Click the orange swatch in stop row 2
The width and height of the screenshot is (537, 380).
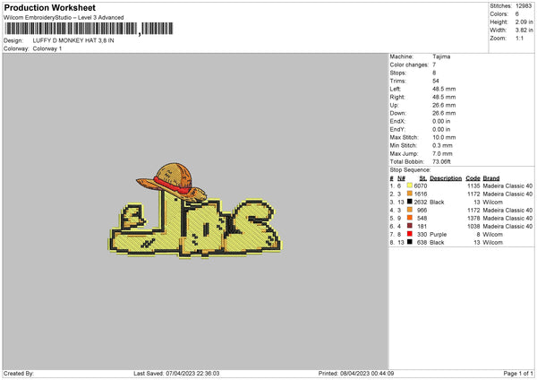click(x=410, y=194)
